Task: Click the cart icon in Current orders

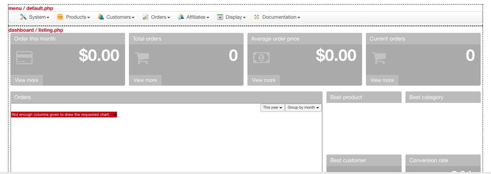Action: click(379, 58)
